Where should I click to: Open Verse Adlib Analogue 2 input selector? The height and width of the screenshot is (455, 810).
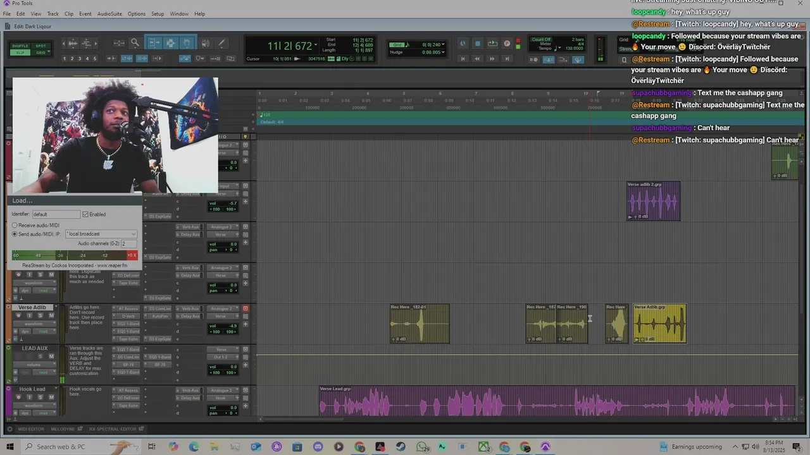click(223, 308)
